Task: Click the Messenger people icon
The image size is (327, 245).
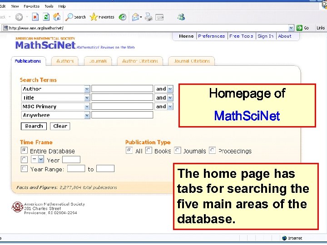Action: [x=181, y=17]
